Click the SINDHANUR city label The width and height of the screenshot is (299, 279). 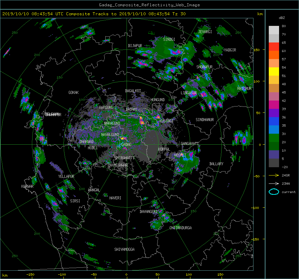(x=205, y=120)
